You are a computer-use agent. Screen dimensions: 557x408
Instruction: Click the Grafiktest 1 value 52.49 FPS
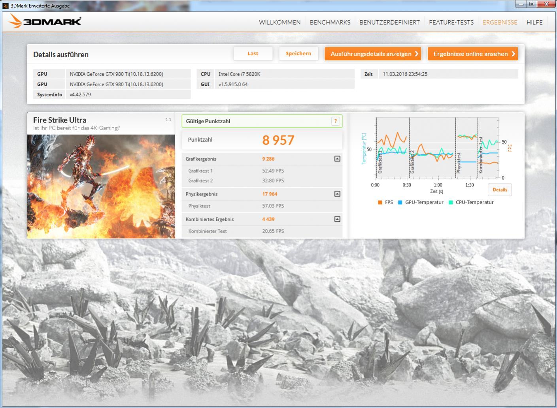273,171
